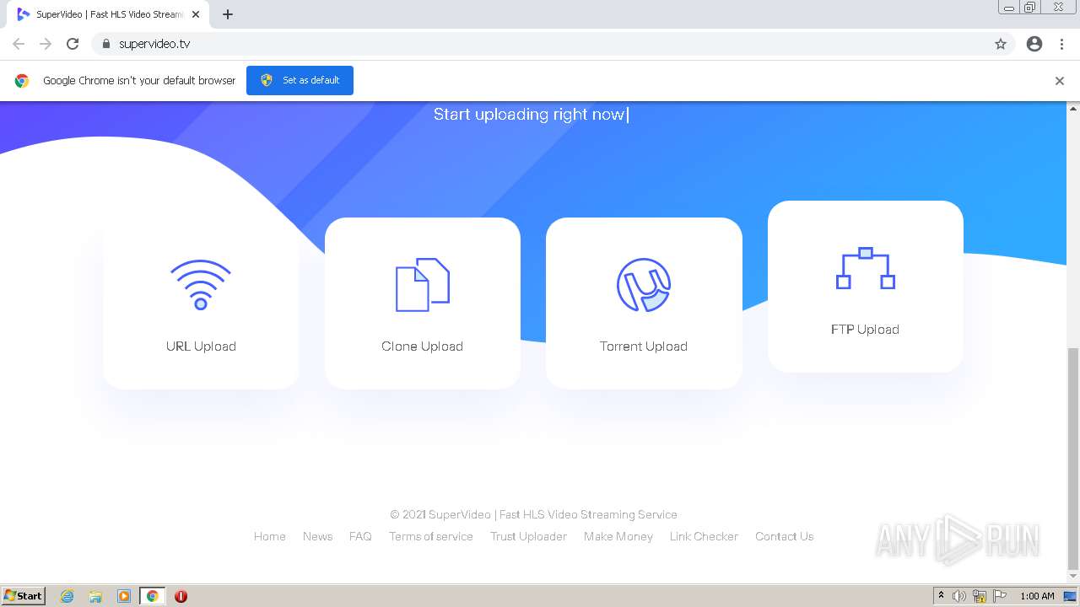Screen dimensions: 1080x607
Task: Dismiss the default browser notification bar
Action: [1060, 81]
